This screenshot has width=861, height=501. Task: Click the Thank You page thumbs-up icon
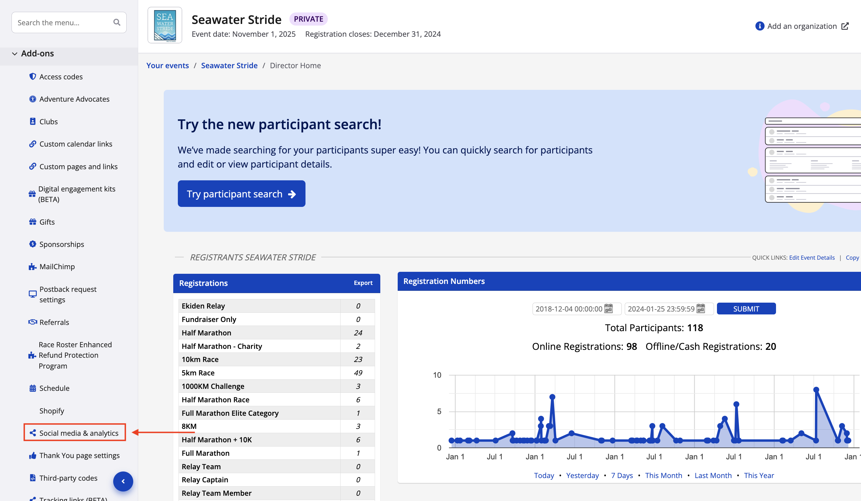click(32, 455)
